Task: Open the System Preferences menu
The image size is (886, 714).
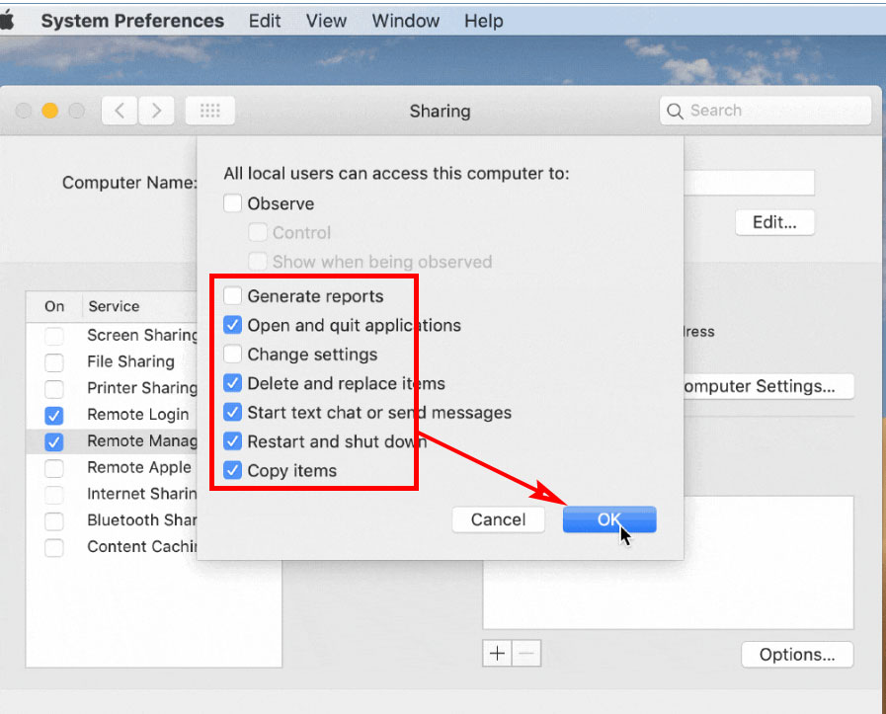Action: 132,21
